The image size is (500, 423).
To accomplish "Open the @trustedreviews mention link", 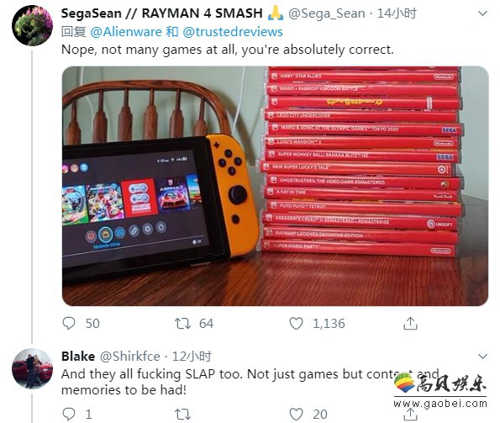I will point(233,32).
